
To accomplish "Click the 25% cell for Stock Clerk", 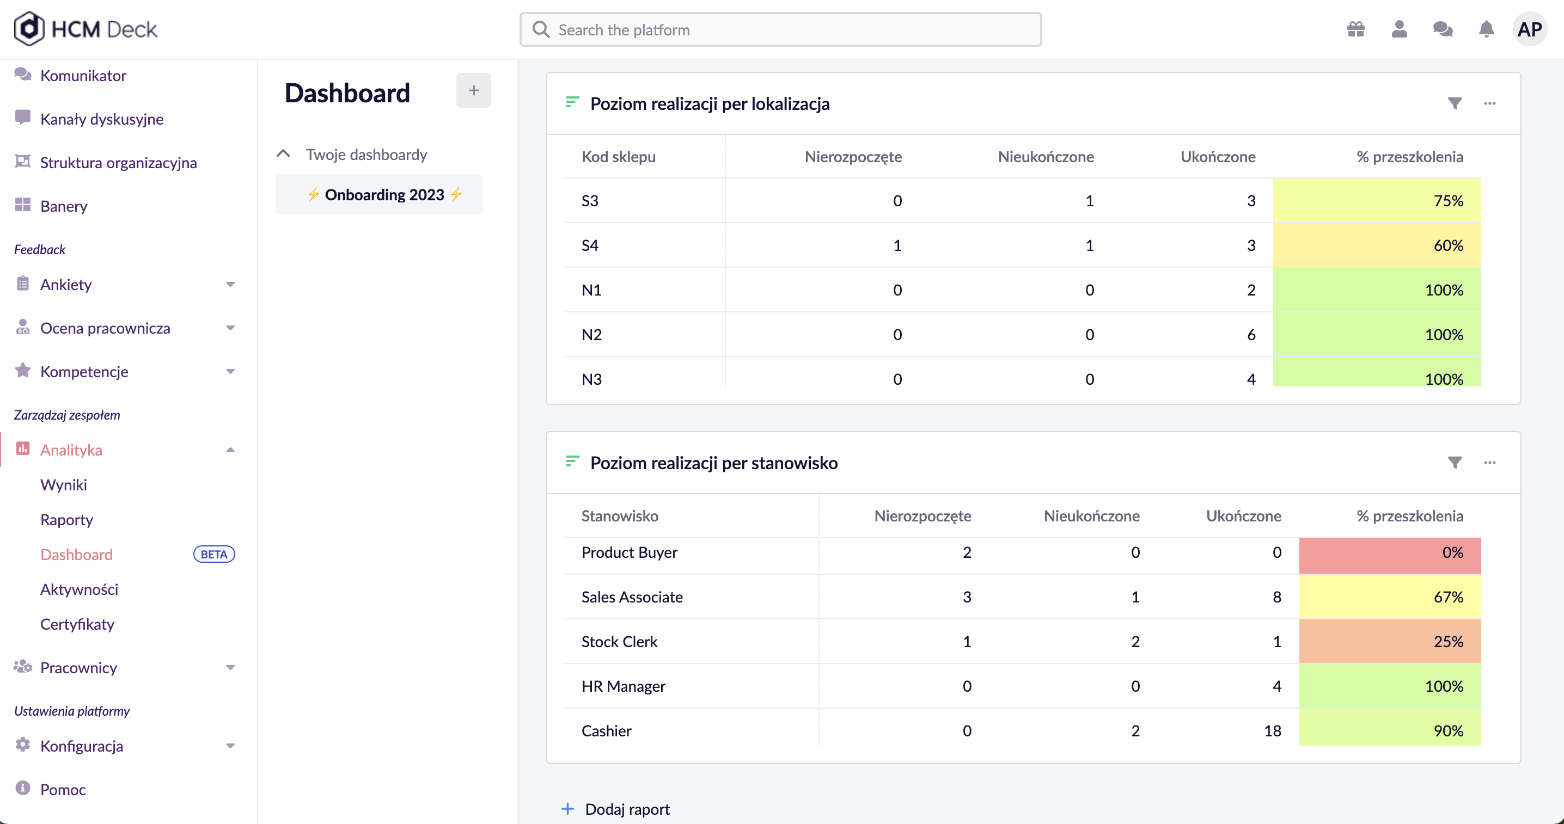I will [1390, 641].
